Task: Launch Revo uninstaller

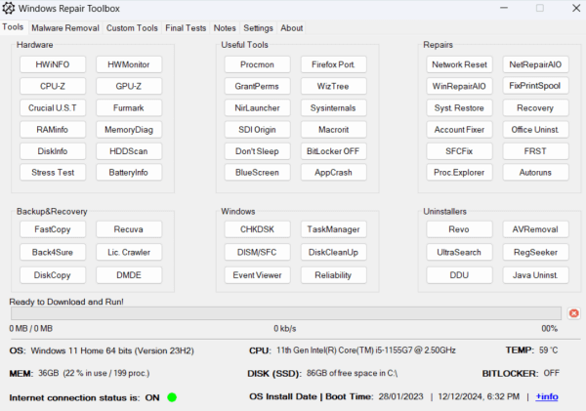Action: (459, 229)
